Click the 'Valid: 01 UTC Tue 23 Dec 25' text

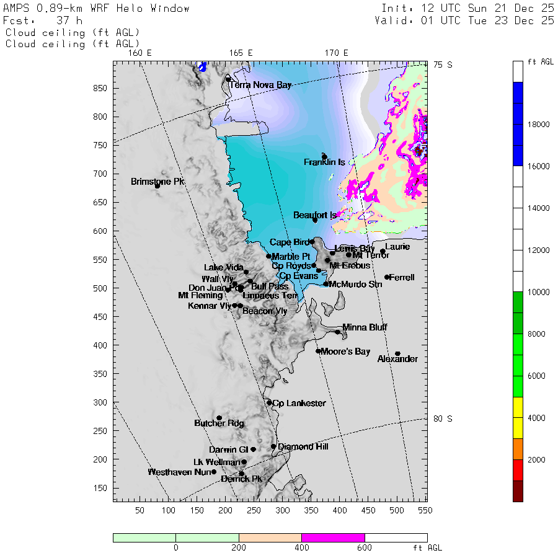[464, 20]
